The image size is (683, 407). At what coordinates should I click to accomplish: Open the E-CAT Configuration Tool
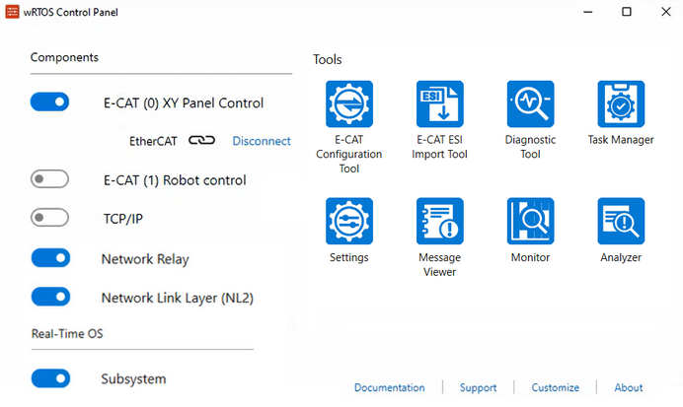coord(348,103)
